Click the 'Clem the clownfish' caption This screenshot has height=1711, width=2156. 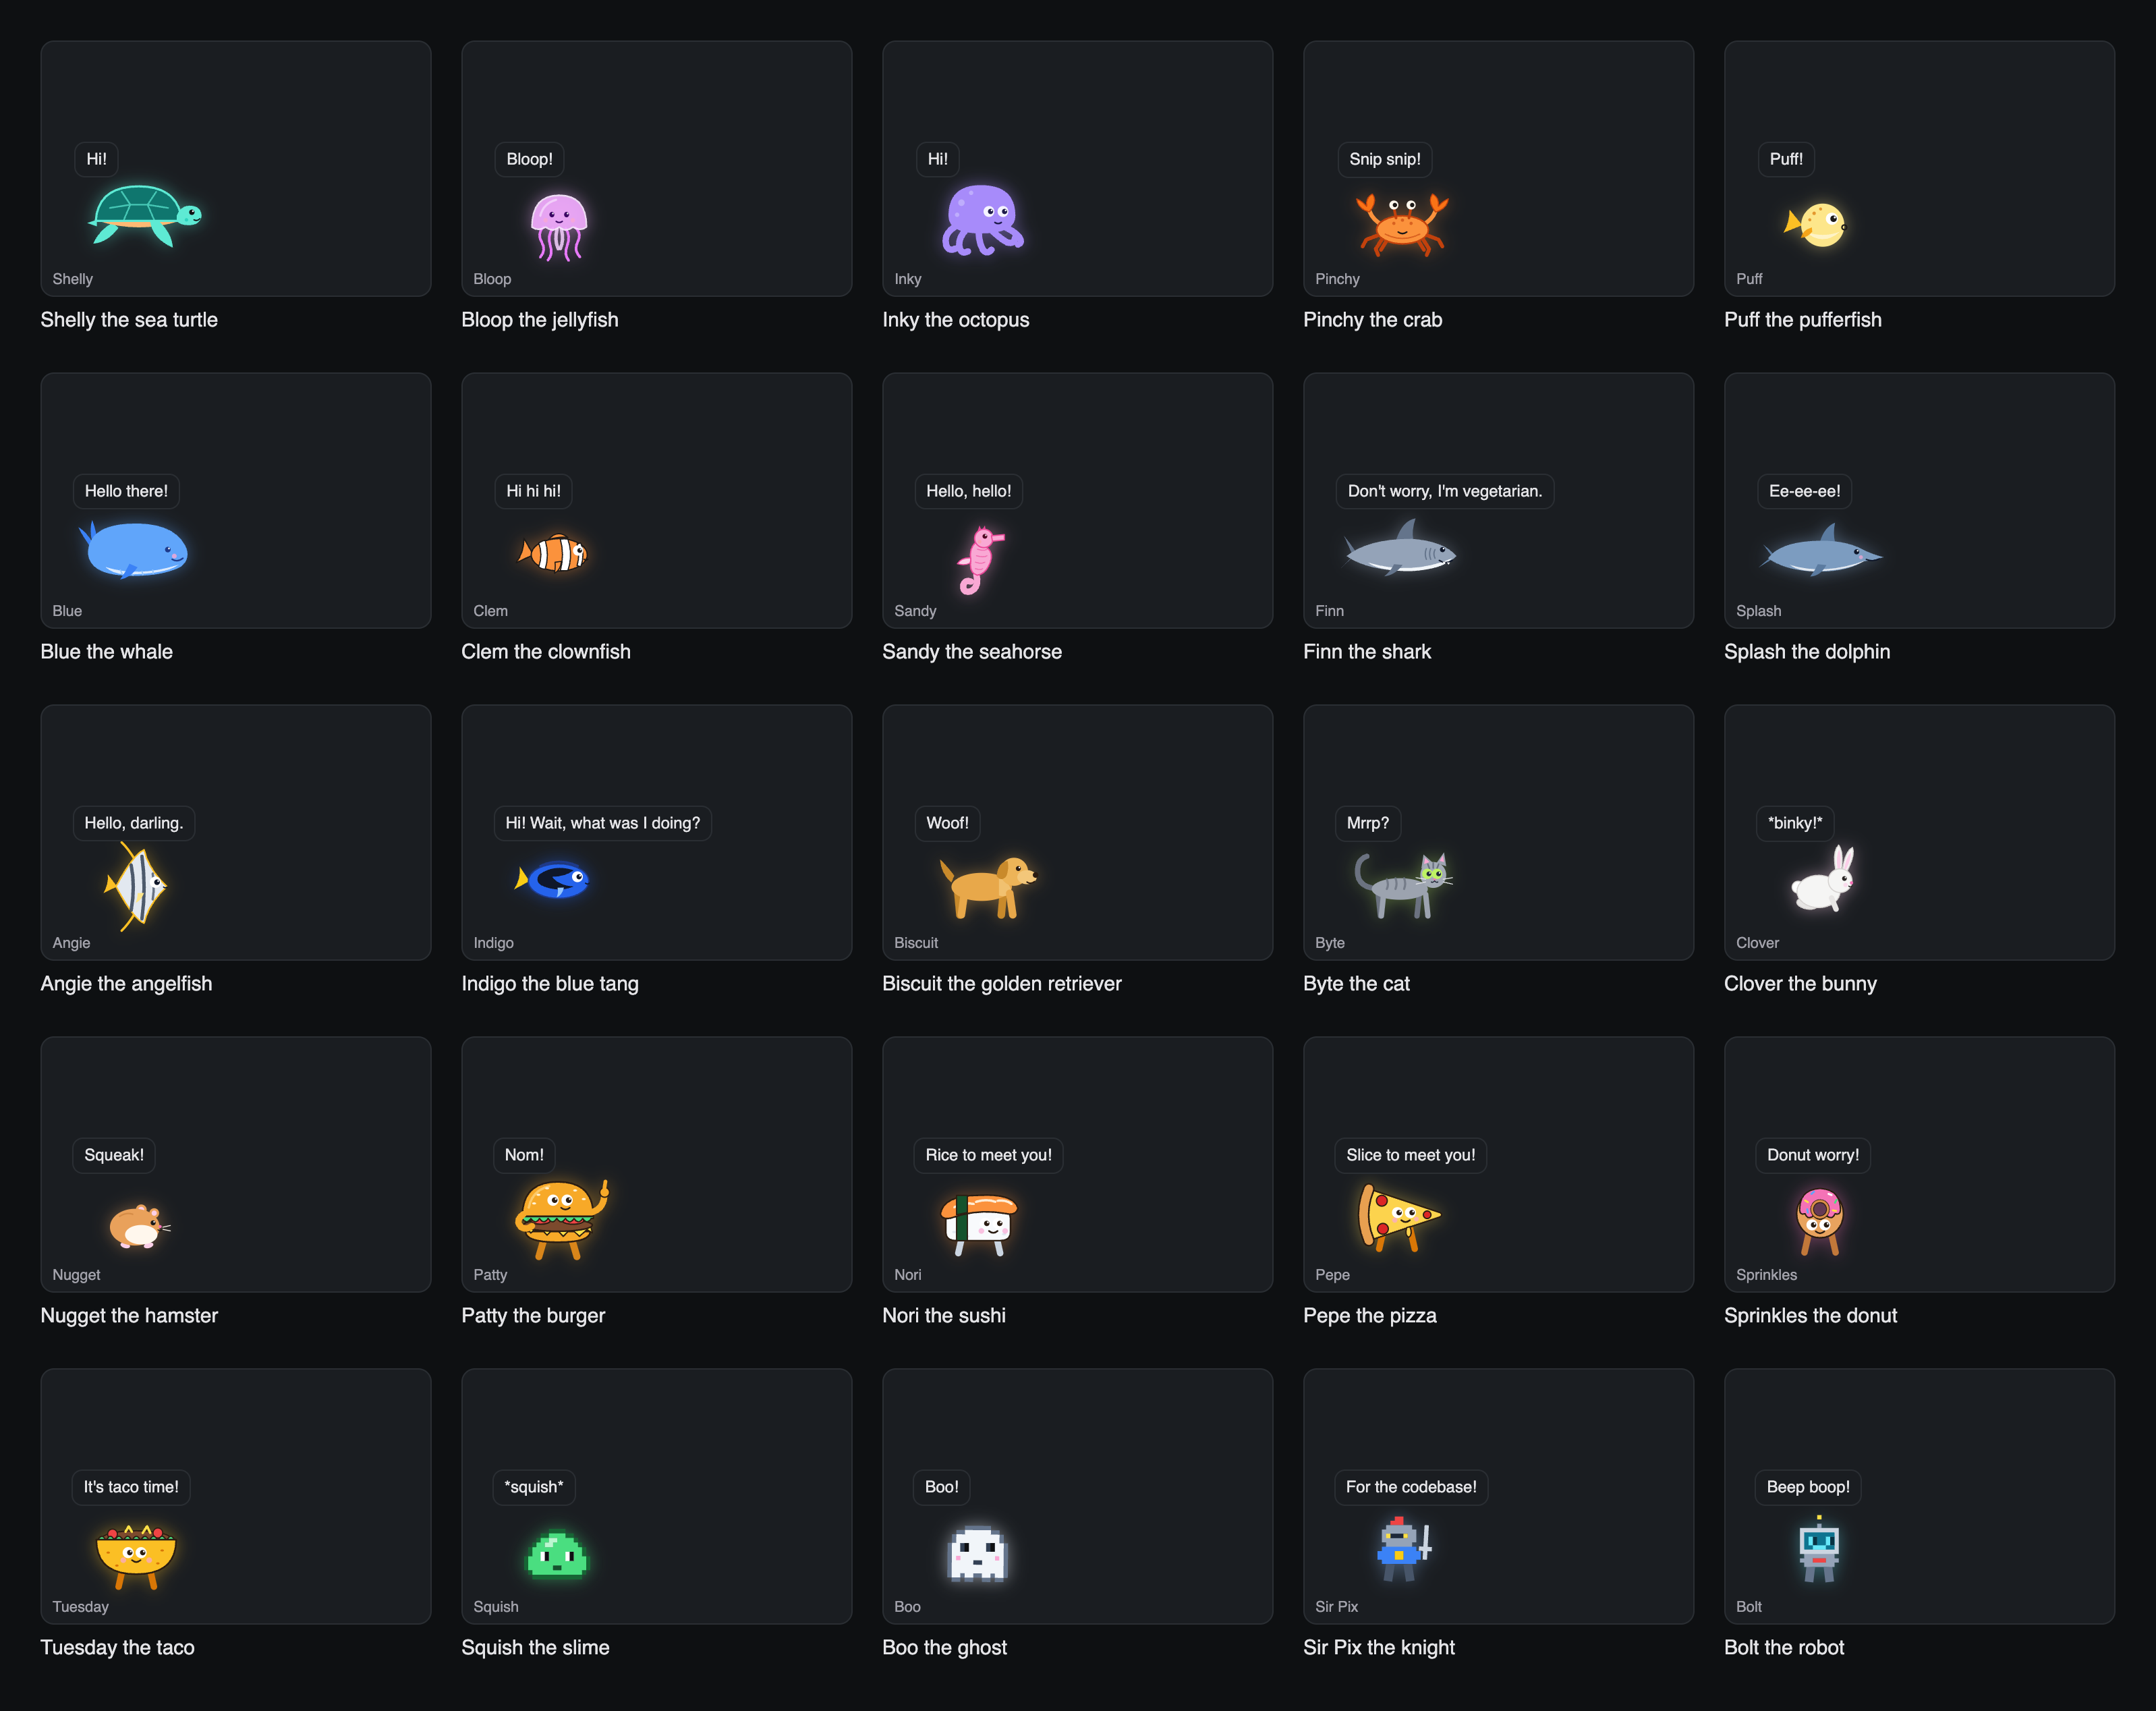tap(545, 652)
